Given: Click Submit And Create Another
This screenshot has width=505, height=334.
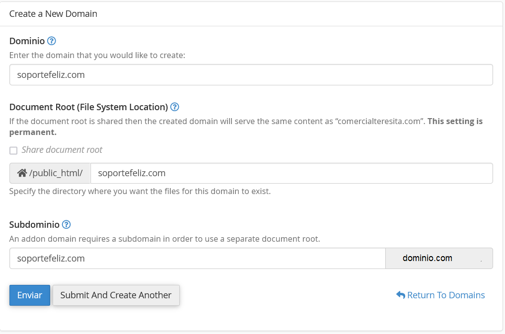Looking at the screenshot, I should pyautogui.click(x=116, y=295).
